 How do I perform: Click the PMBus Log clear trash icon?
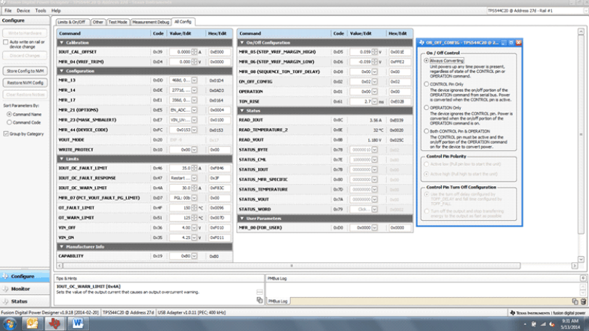(583, 301)
